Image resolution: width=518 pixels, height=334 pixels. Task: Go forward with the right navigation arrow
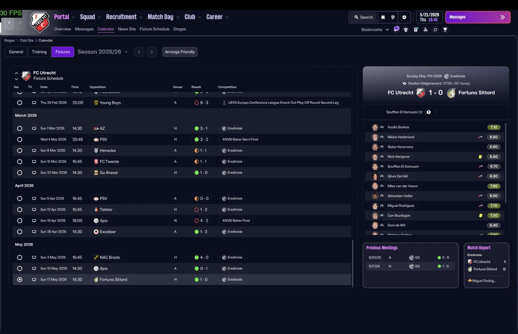[x=20, y=23]
